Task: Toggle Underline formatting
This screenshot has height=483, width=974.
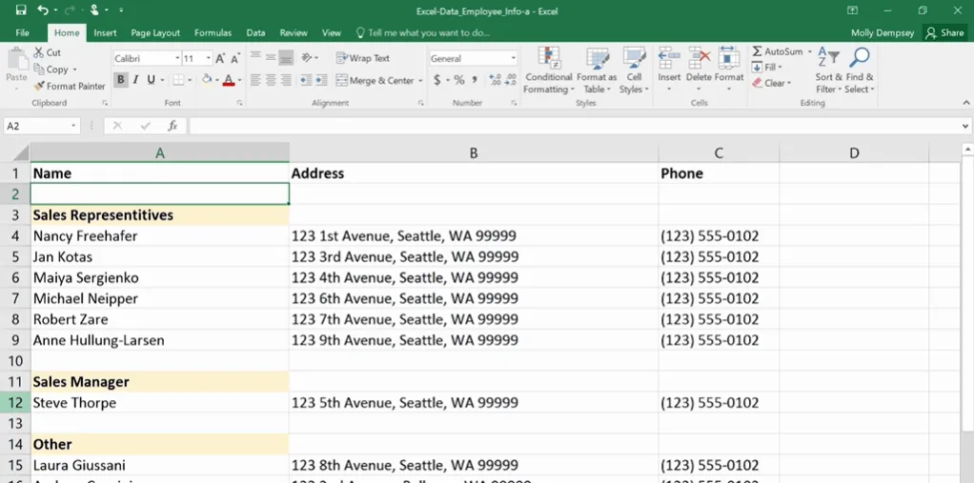Action: pyautogui.click(x=151, y=80)
